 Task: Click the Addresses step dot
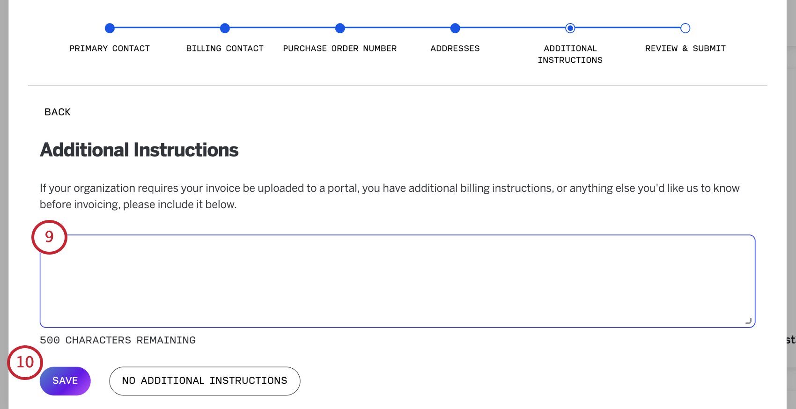point(455,28)
